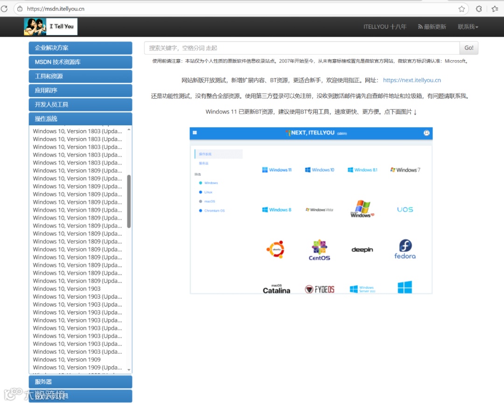This screenshot has height=404, width=504.
Task: Click the Windows Server 2022 logo
Action: tap(362, 289)
